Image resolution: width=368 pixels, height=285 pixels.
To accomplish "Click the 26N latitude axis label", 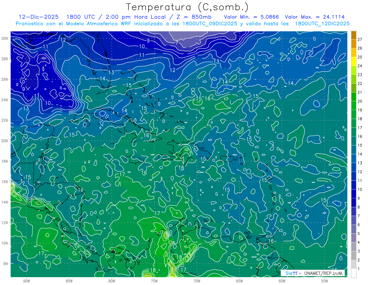I will point(5,79).
